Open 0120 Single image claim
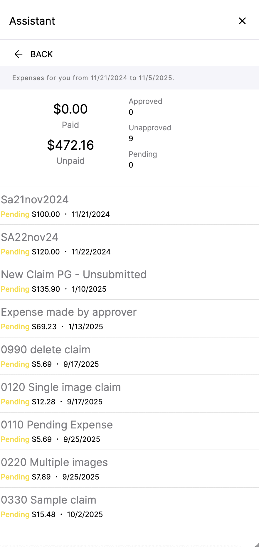Screen dimensions: 259x547 point(129,394)
